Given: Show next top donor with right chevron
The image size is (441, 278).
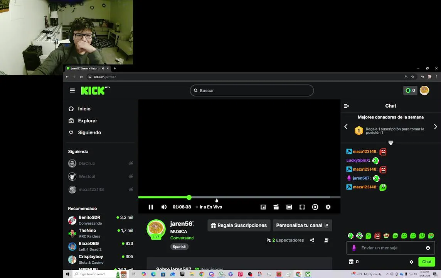Looking at the screenshot, I should tap(435, 127).
